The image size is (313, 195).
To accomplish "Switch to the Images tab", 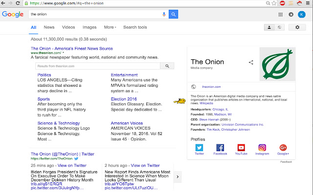I will pos(89,27).
